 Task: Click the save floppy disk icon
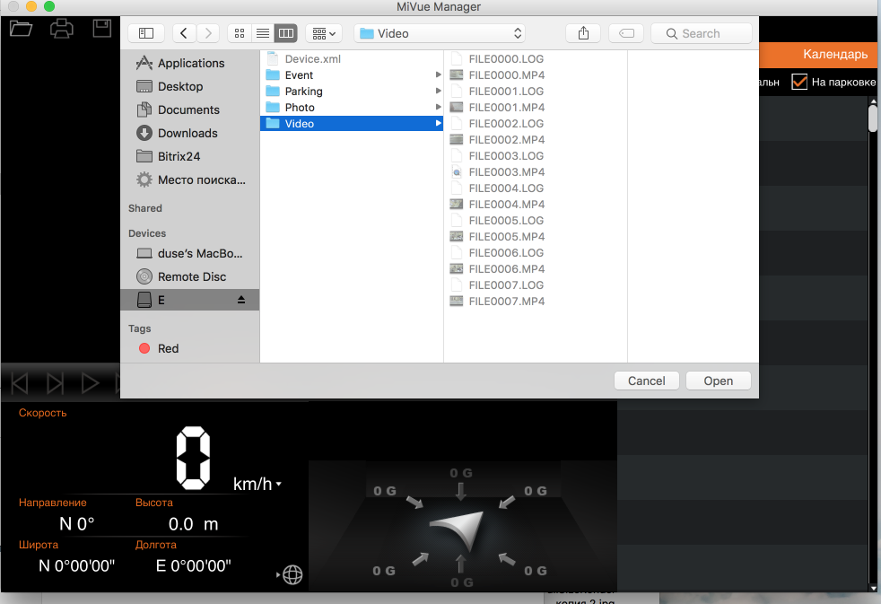tap(102, 29)
